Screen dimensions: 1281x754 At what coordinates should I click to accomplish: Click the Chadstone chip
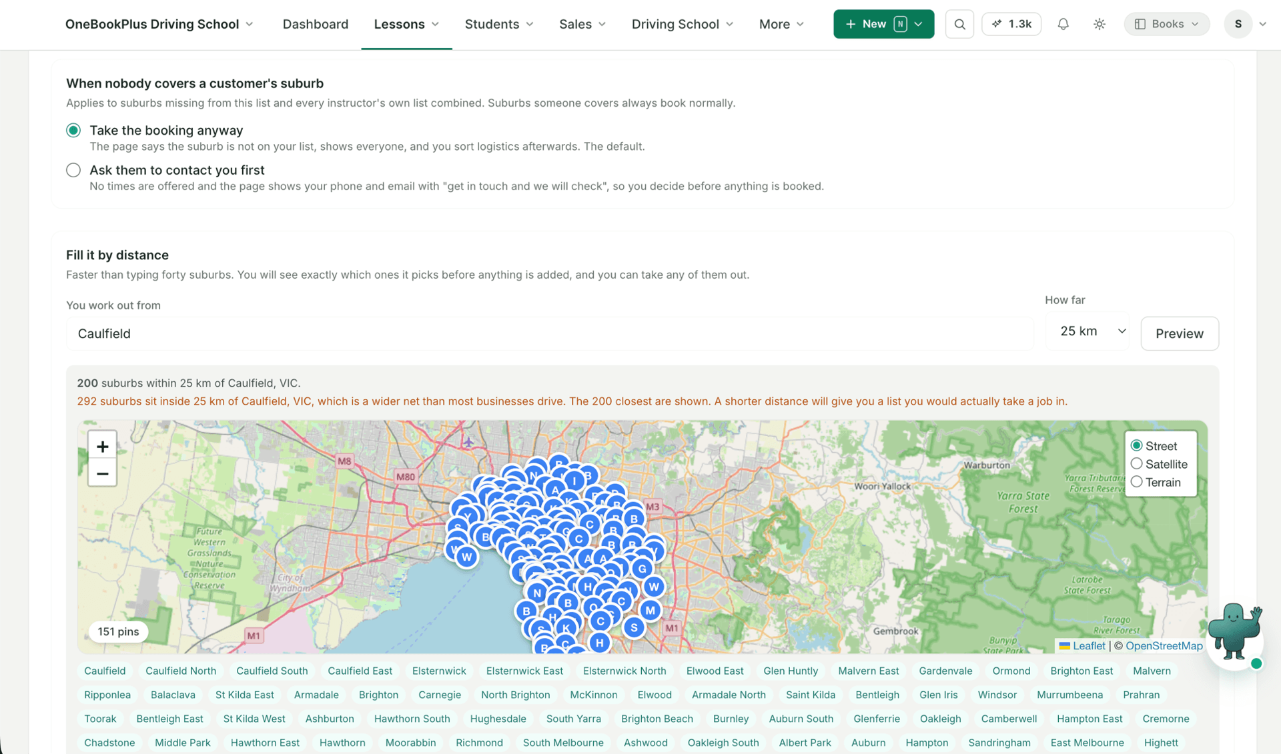click(109, 743)
